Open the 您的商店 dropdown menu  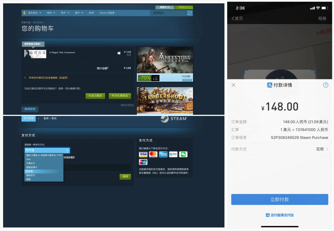(x=32, y=13)
